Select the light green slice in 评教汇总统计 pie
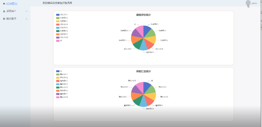This screenshot has height=127, width=262. (x=151, y=90)
